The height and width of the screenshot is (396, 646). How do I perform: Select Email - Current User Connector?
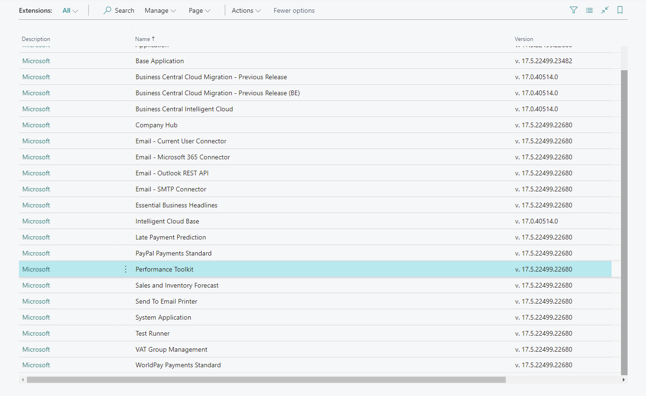pyautogui.click(x=181, y=141)
